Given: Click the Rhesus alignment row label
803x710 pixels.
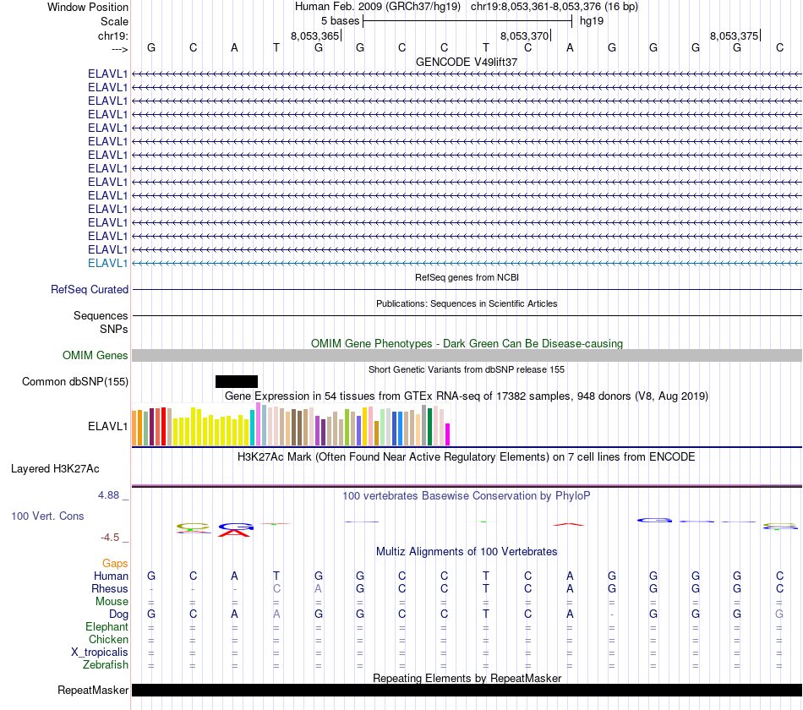Looking at the screenshot, I should (110, 589).
